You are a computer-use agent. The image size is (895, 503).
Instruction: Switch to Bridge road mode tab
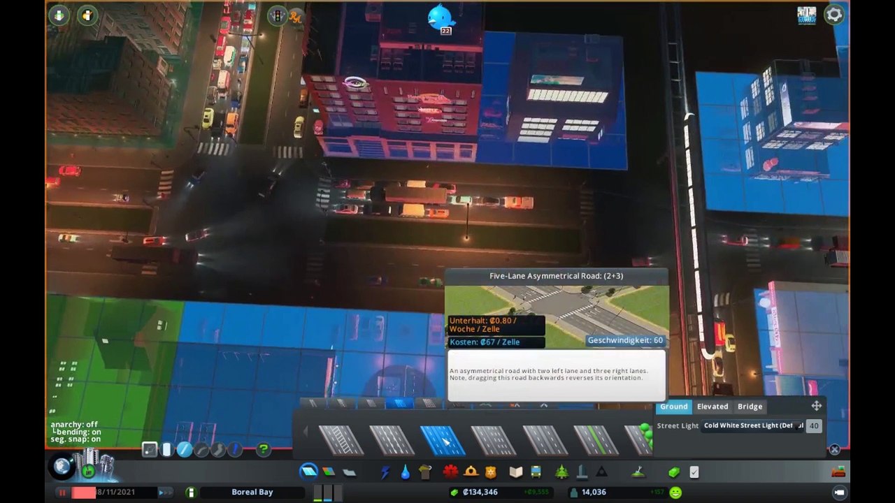[750, 407]
